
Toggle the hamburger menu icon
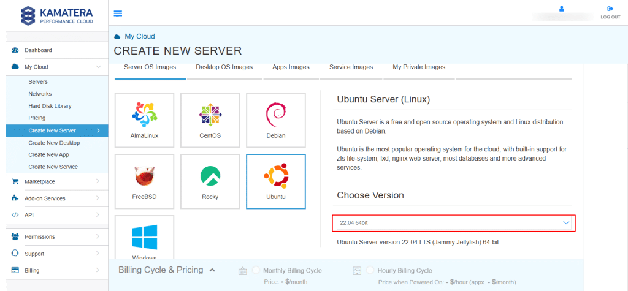coord(118,13)
